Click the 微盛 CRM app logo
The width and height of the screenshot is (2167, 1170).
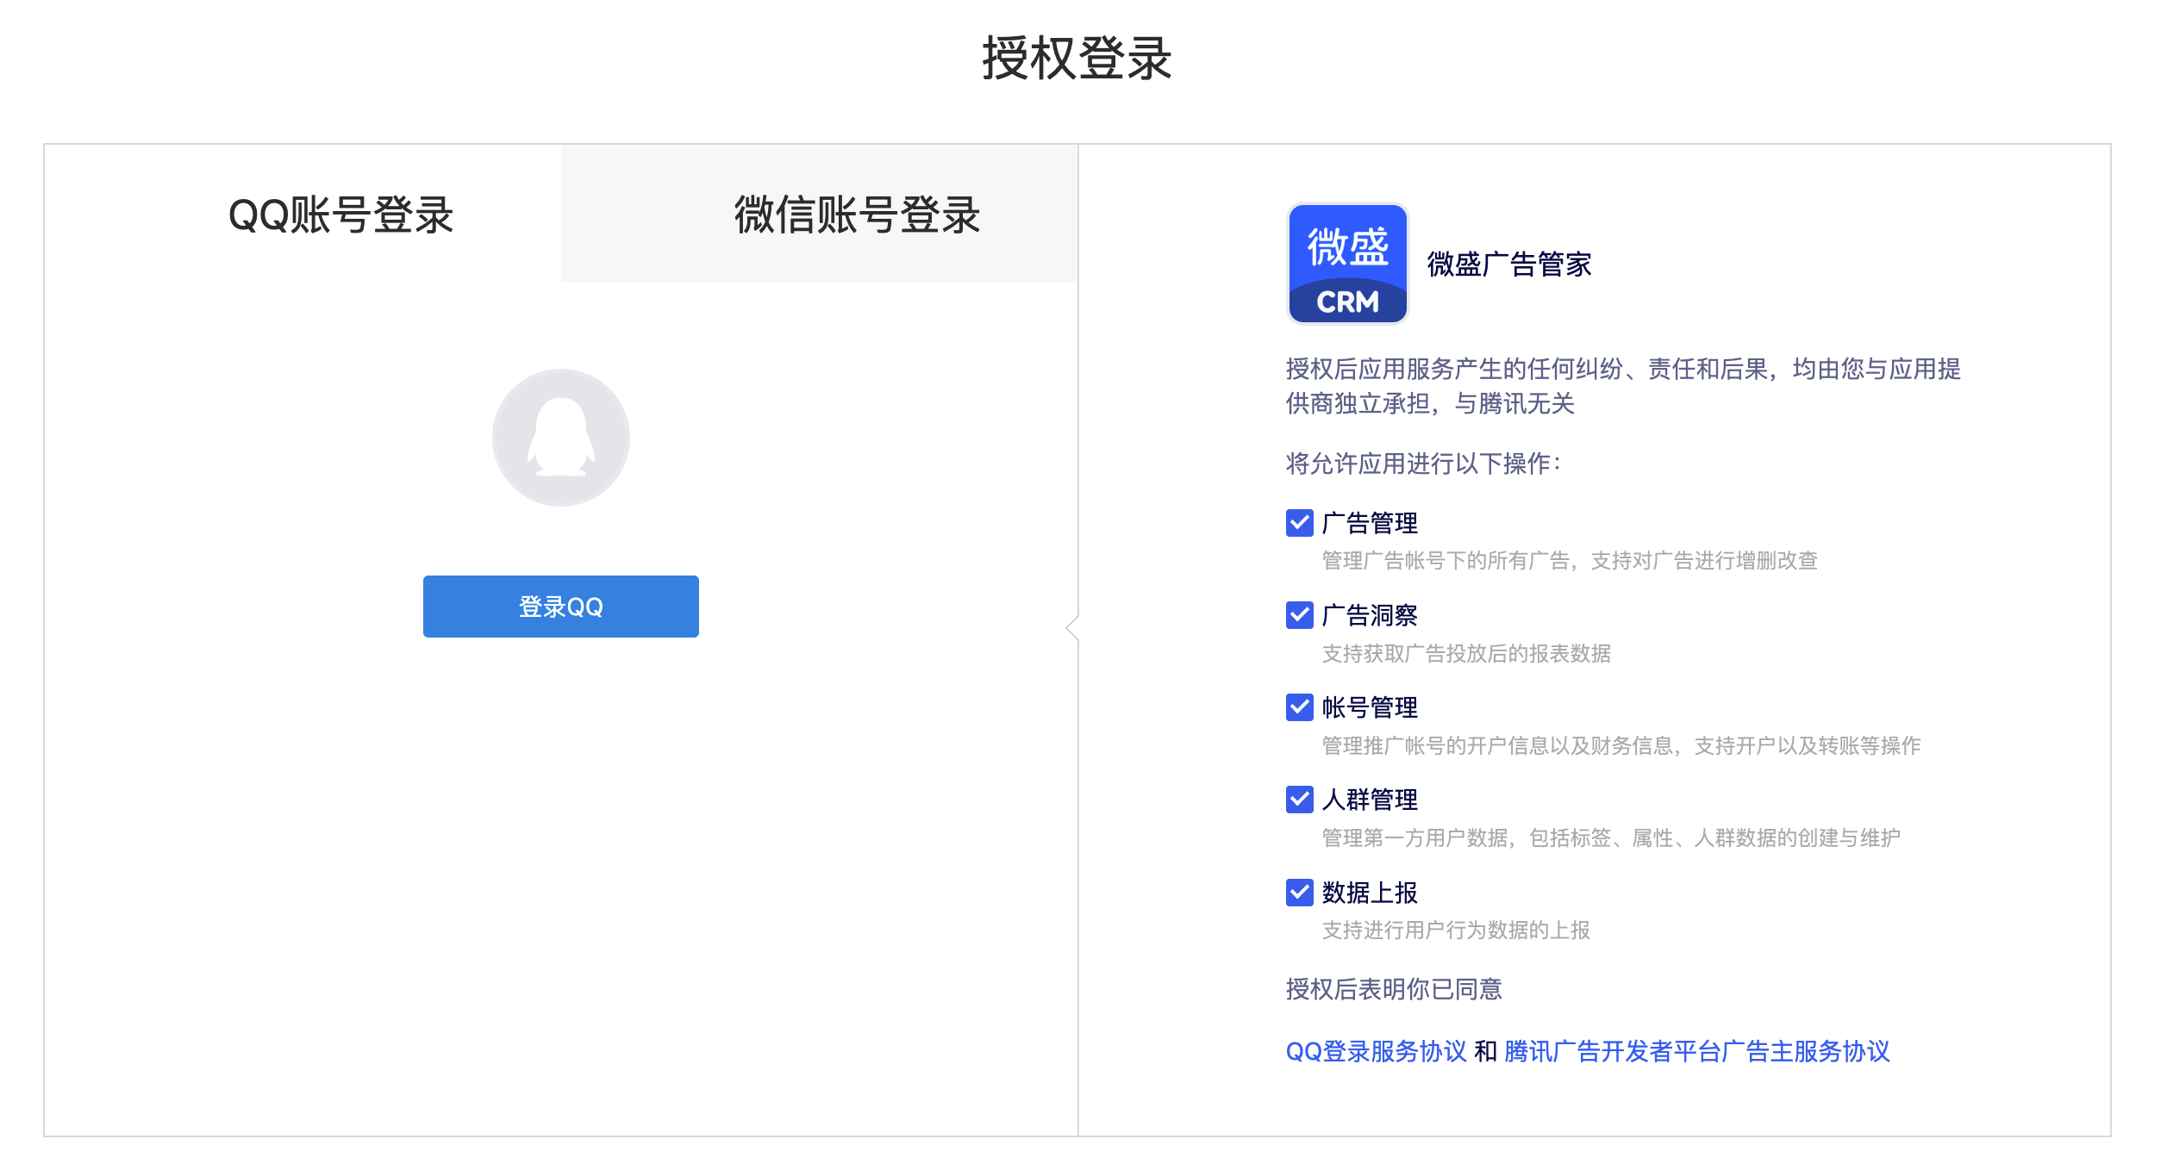[1347, 264]
